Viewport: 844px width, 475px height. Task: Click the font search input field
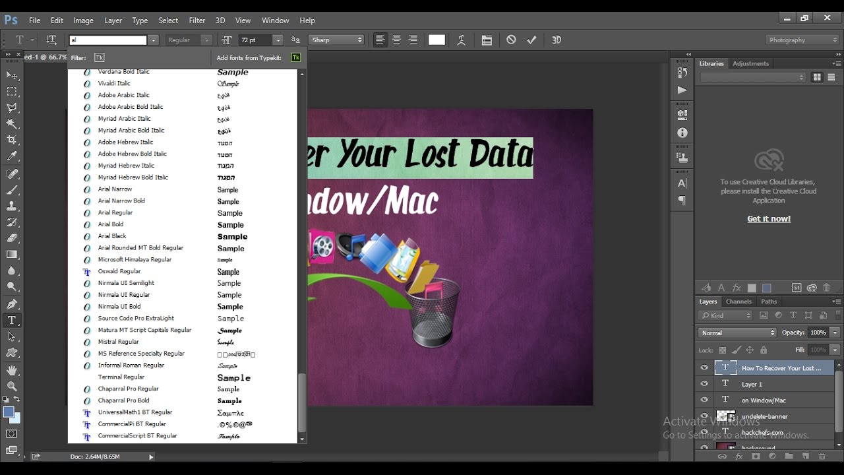[x=108, y=40]
